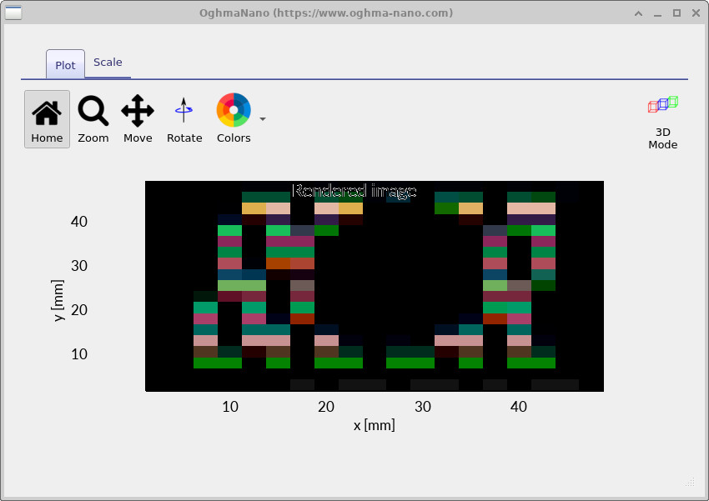Viewport: 709px width, 501px height.
Task: Open the Colors palette tool
Action: pyautogui.click(x=234, y=117)
